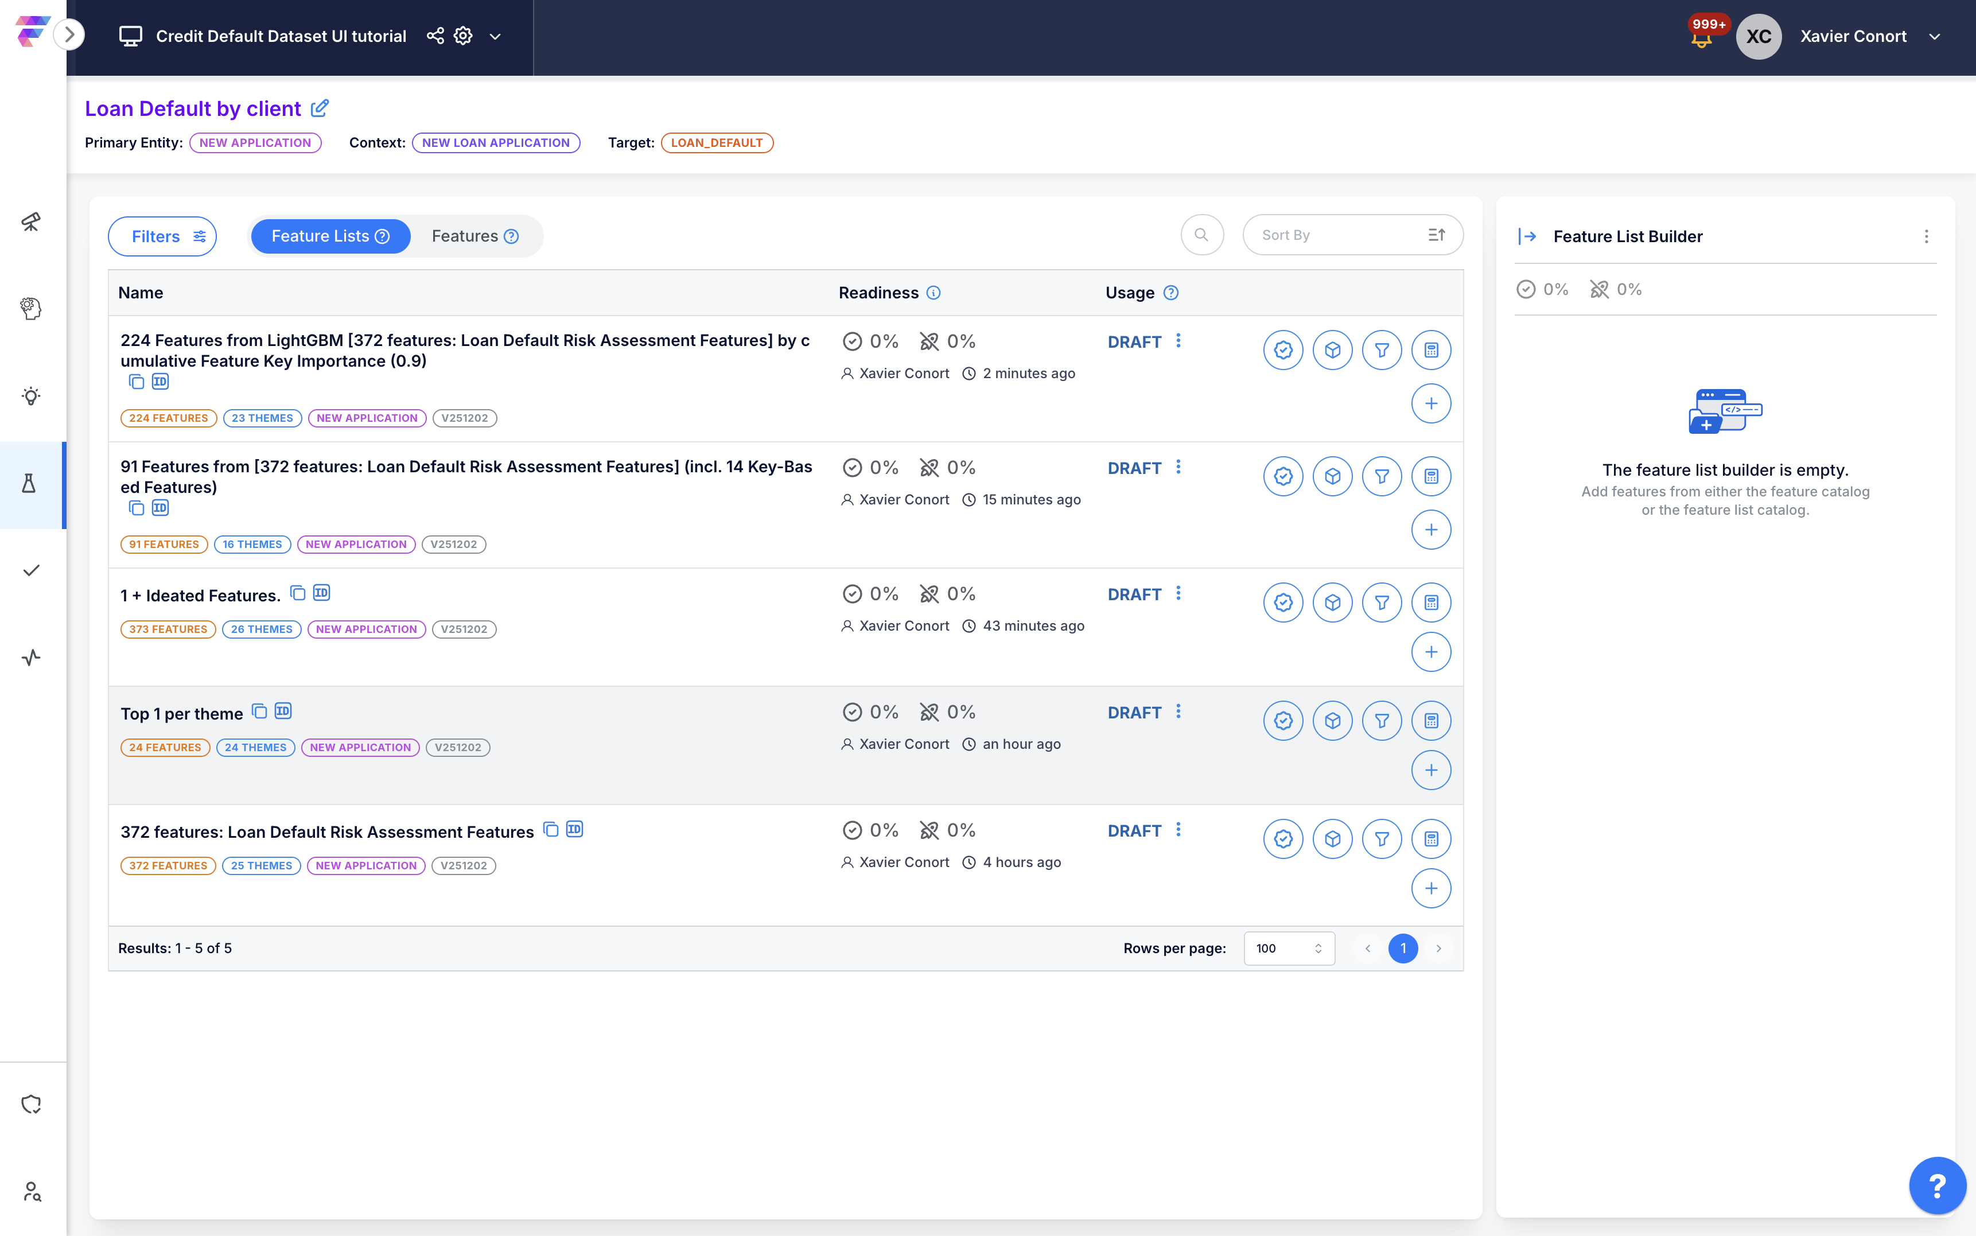Open the notifications bell with 999+ badge
The image size is (1976, 1236).
coord(1701,38)
